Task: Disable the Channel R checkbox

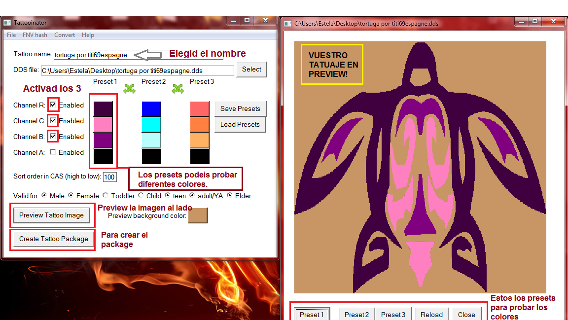Action: click(53, 105)
